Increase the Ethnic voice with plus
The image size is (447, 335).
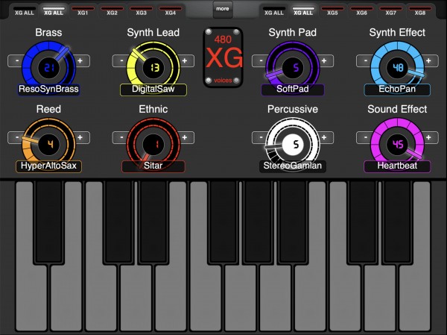[185, 137]
